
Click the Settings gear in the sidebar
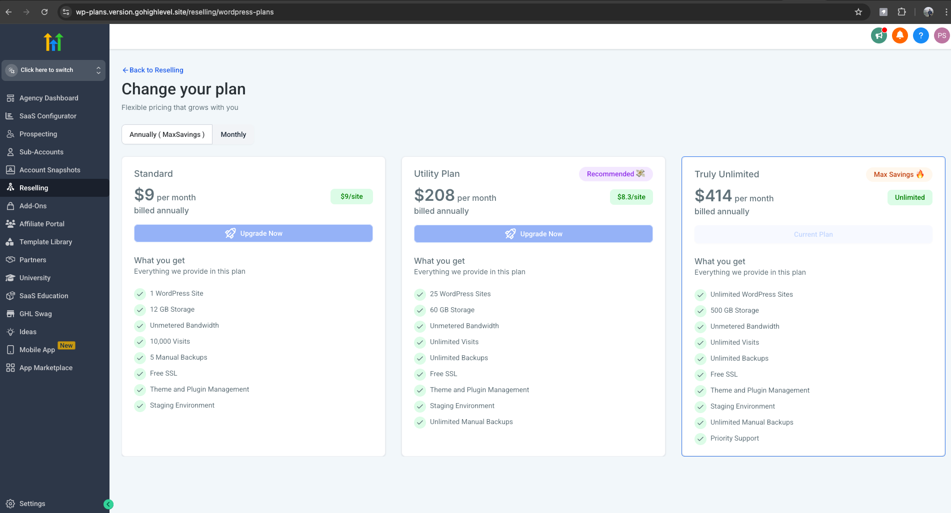32,504
